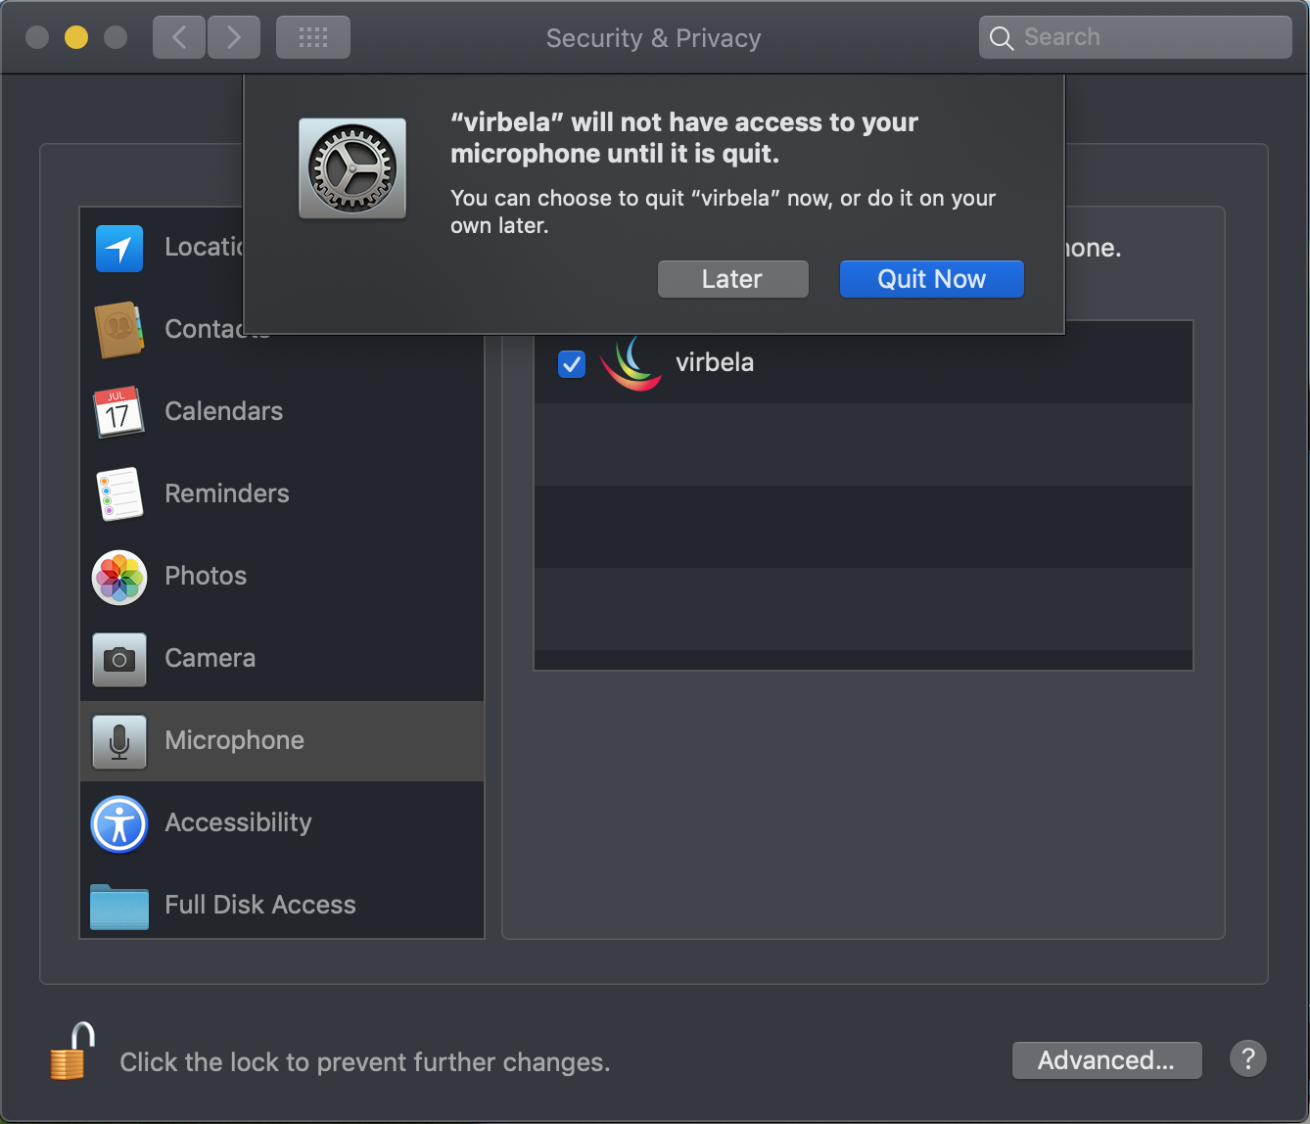Click the Quit Now button
1310x1124 pixels.
[932, 279]
